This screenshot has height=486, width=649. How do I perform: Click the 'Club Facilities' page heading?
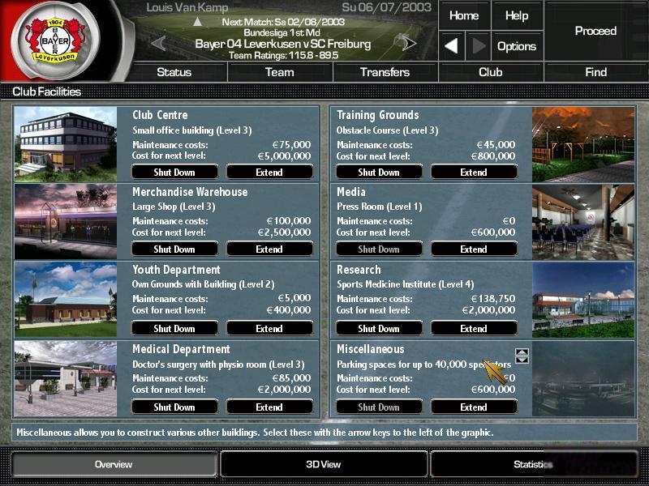point(47,92)
